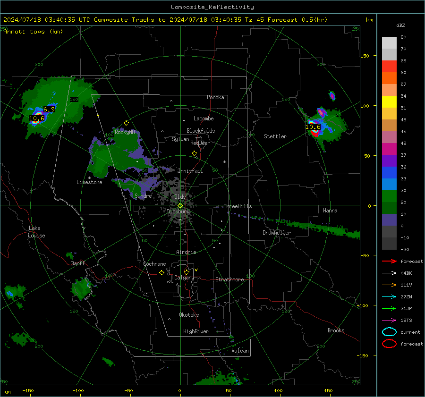The image size is (425, 397).
Task: Click the bright red swatch below 65 dBZ
Action: 389,67
